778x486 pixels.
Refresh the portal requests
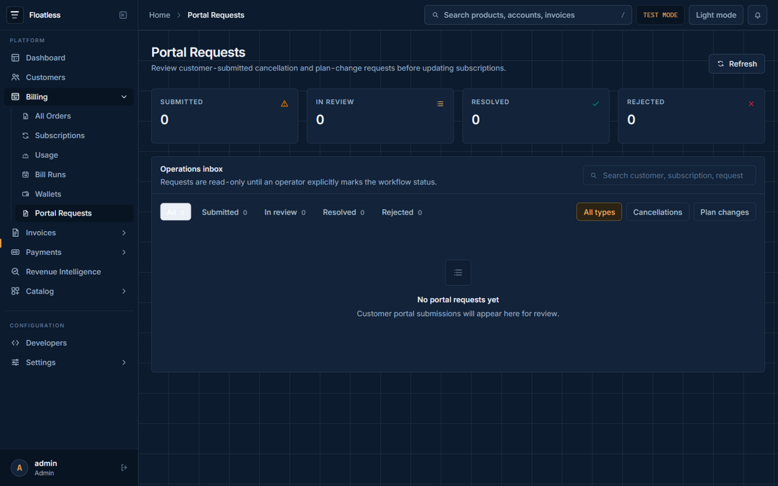(737, 64)
